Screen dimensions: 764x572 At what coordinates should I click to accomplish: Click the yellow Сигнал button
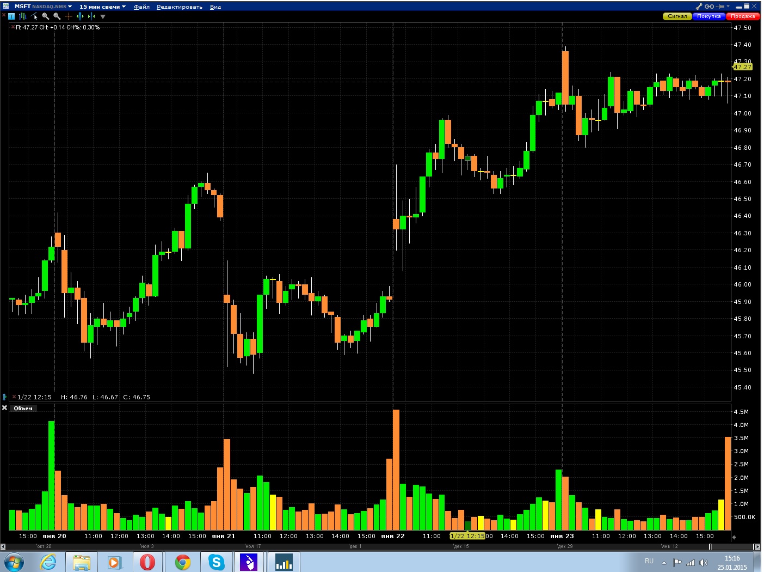tap(677, 16)
